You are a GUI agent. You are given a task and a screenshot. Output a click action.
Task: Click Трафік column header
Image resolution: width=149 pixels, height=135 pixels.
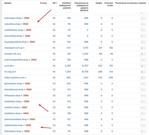pos(99,3)
